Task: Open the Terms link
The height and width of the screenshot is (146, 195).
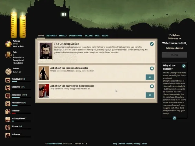Action: (x=144, y=144)
